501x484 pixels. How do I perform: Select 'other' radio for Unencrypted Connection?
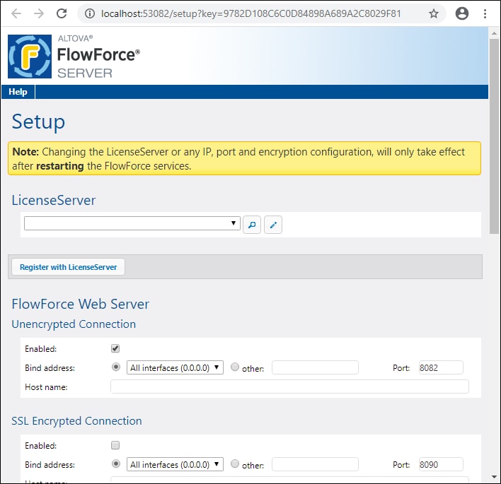tap(235, 367)
